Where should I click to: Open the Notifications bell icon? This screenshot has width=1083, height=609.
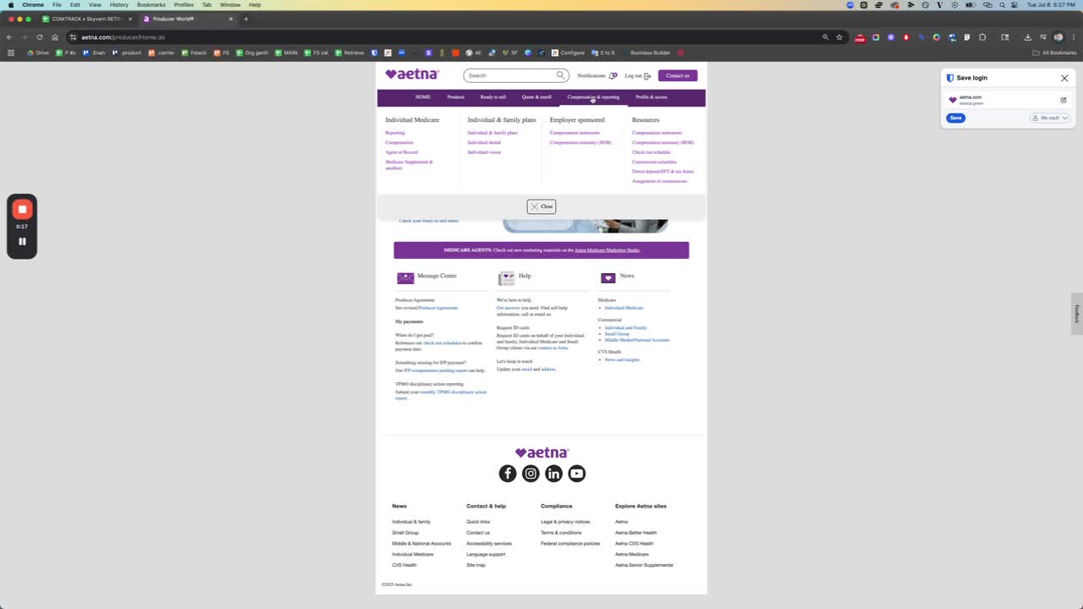point(613,76)
